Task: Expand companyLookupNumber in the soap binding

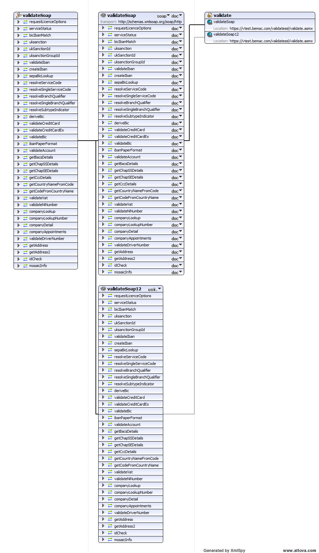Action: click(x=103, y=224)
